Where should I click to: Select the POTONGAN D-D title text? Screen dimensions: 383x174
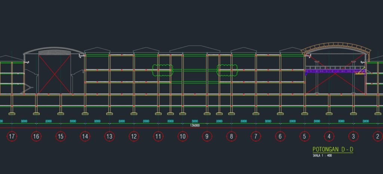[333, 149]
